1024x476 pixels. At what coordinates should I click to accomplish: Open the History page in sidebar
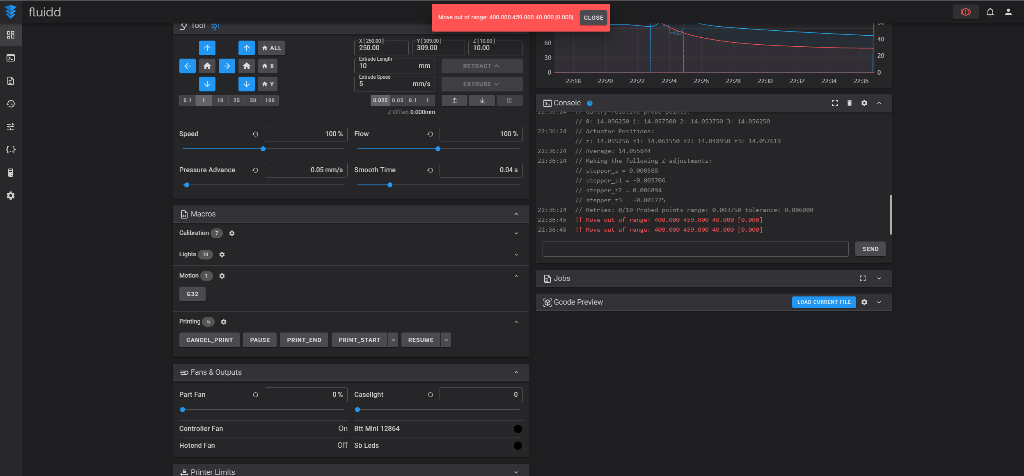(11, 104)
